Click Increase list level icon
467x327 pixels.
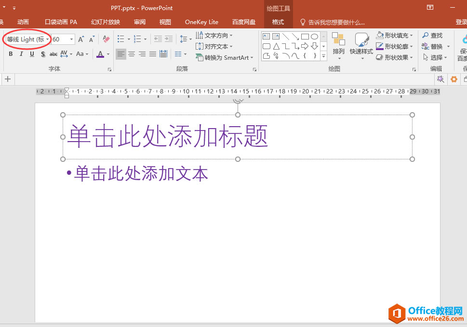coord(169,39)
